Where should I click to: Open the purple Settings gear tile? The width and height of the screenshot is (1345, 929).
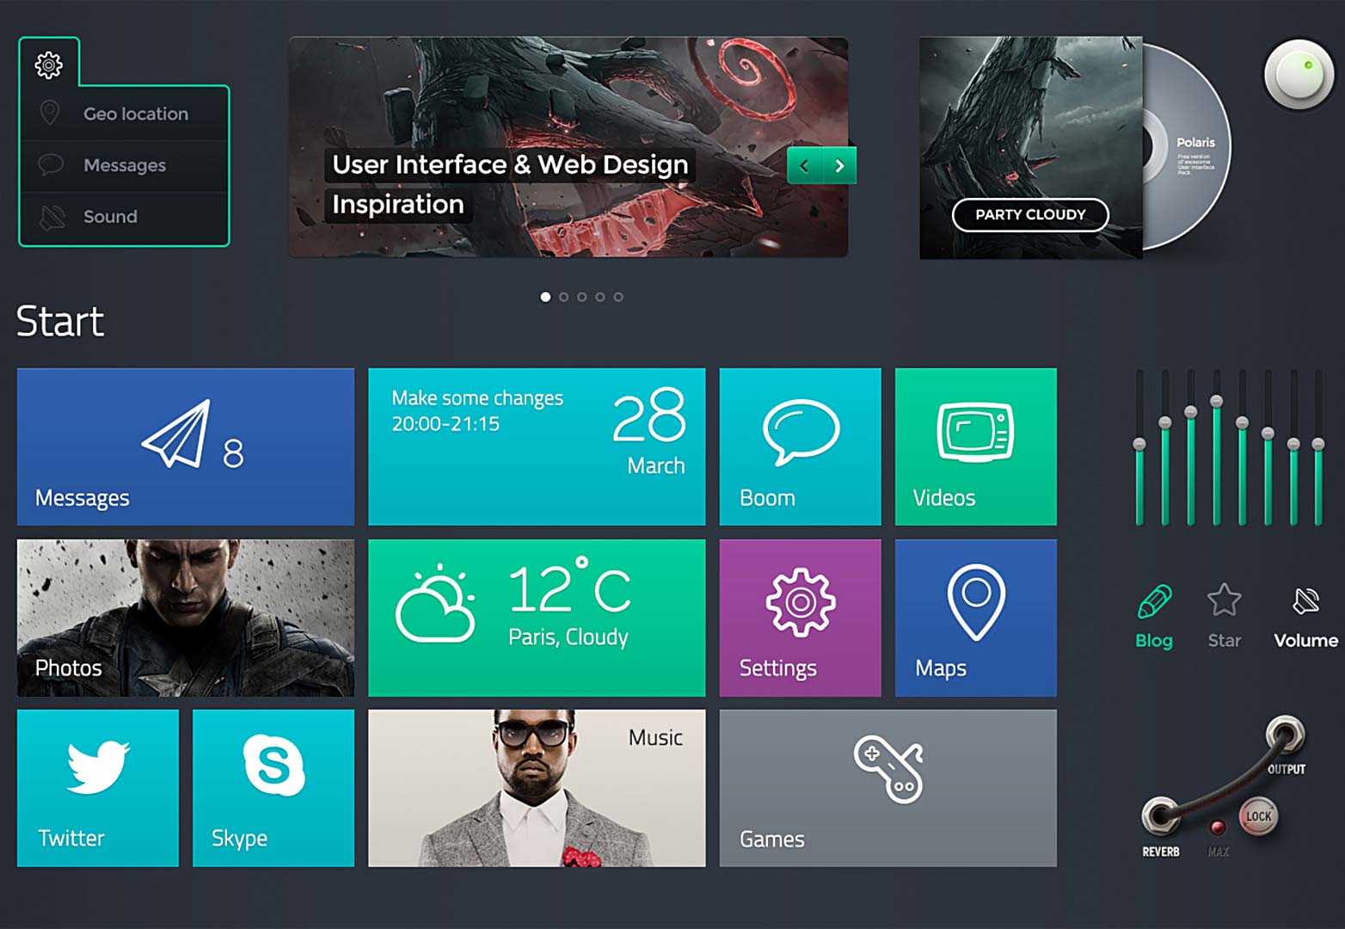pos(800,618)
